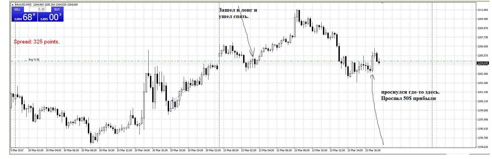492x159 pixels.
Task: Click the '13 Mar 08:30' time axis label
Action: (302, 150)
